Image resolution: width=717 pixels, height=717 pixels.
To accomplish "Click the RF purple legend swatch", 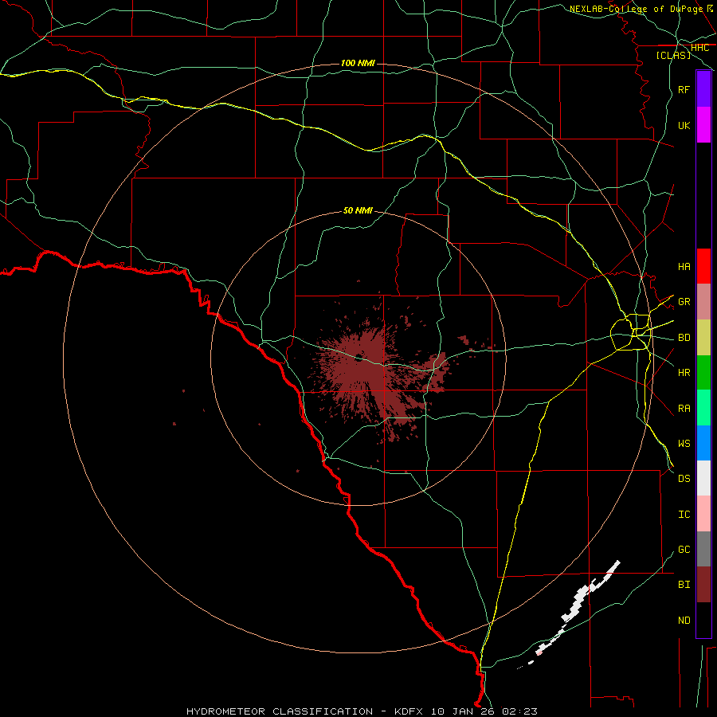I will (x=703, y=89).
